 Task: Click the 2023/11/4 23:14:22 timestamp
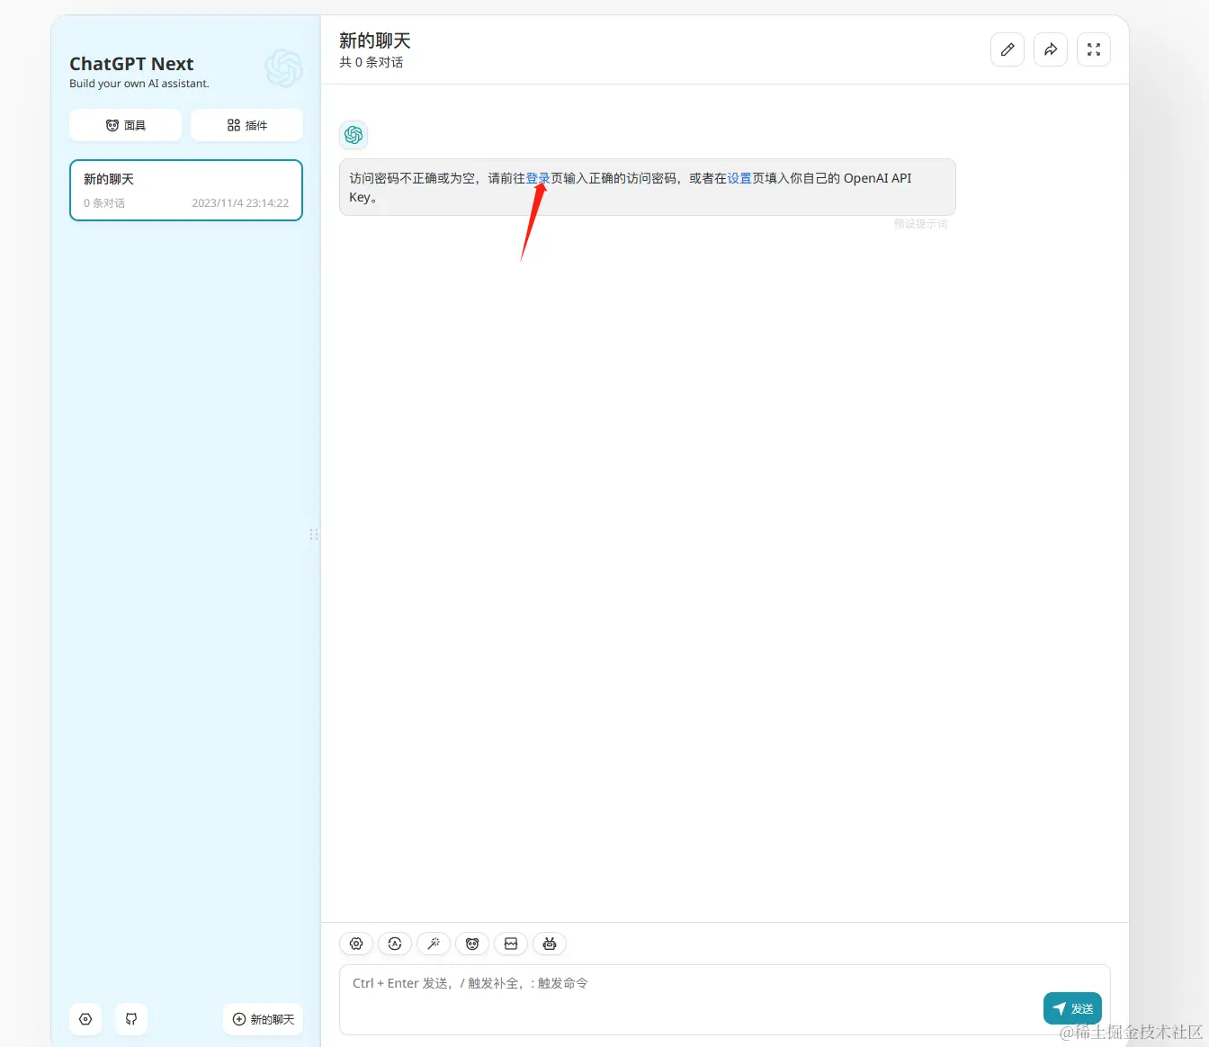[x=240, y=203]
